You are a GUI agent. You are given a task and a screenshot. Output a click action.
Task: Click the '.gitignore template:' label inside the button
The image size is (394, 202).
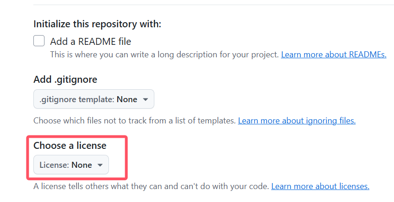[x=77, y=99]
